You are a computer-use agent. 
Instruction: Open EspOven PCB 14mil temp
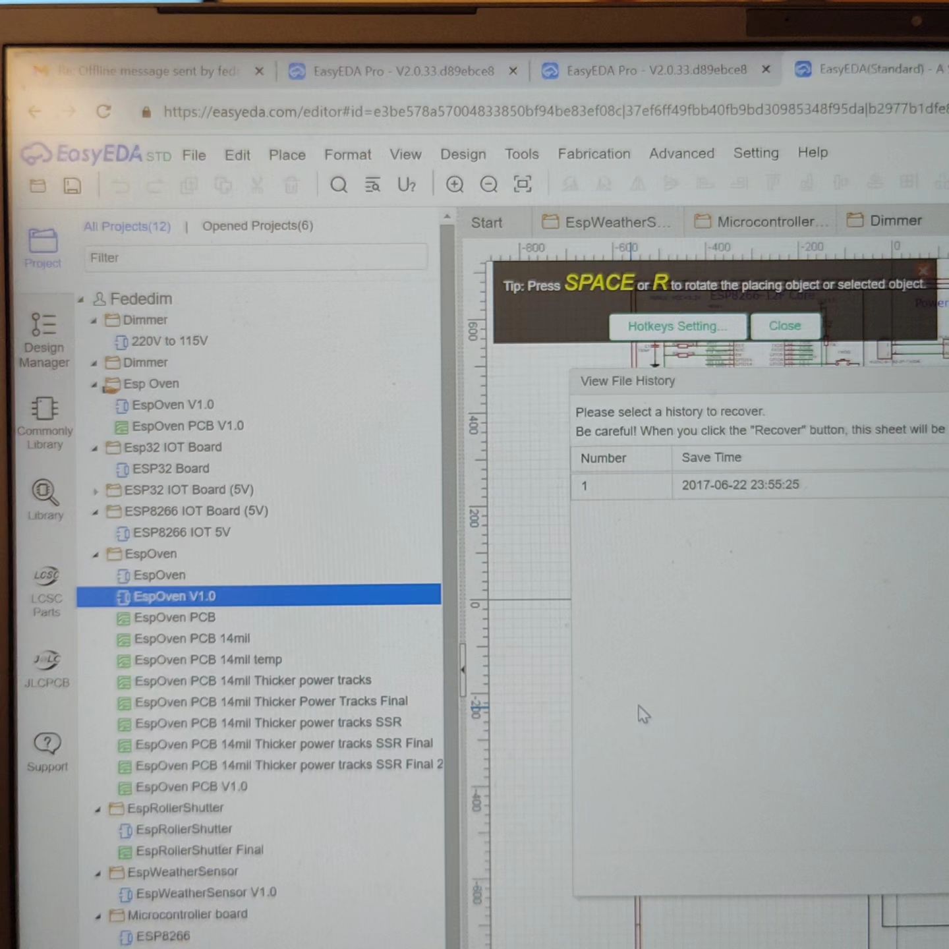[x=208, y=660]
